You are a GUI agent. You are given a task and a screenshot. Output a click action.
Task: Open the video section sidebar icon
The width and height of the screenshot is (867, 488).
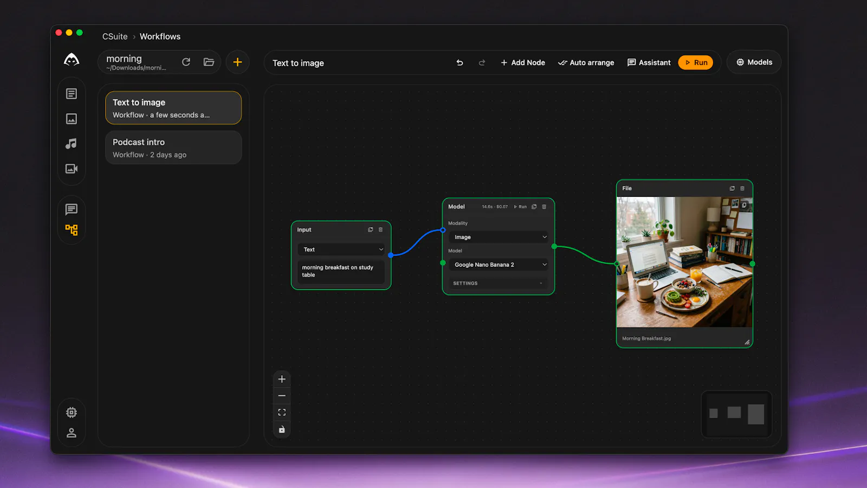click(72, 169)
